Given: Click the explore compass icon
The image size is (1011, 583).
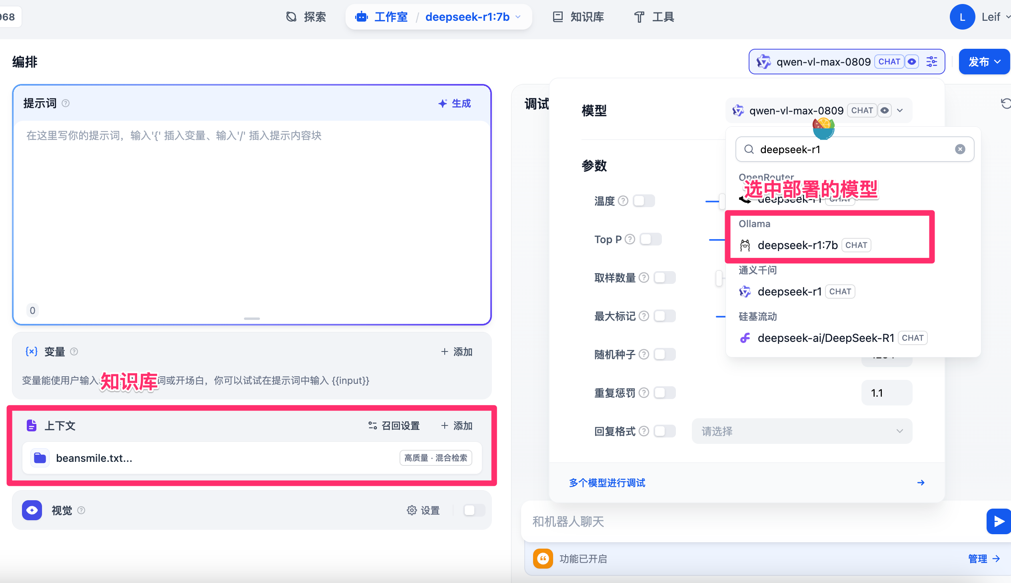Looking at the screenshot, I should coord(292,17).
